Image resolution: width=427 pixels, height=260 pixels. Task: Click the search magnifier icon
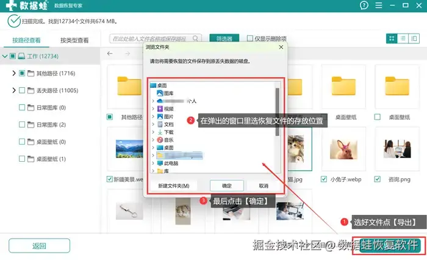click(x=195, y=38)
